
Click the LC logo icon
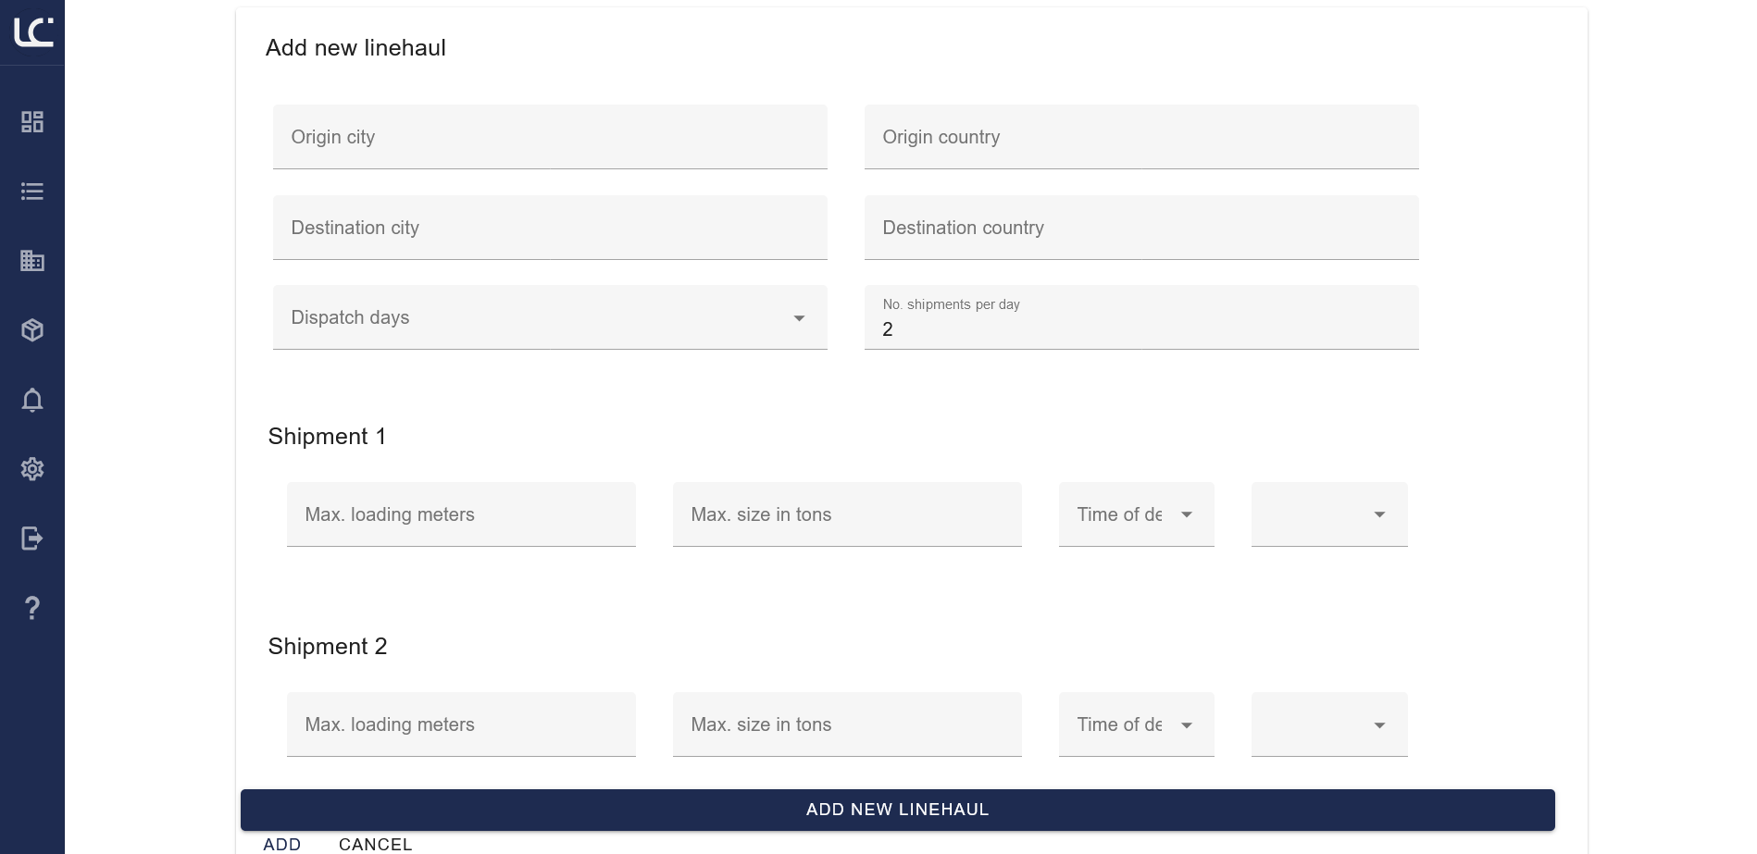(x=33, y=31)
